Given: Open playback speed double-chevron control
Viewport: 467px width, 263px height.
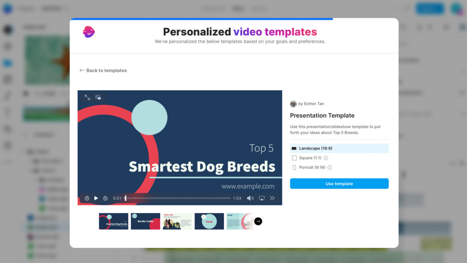Looking at the screenshot, I should pyautogui.click(x=272, y=198).
